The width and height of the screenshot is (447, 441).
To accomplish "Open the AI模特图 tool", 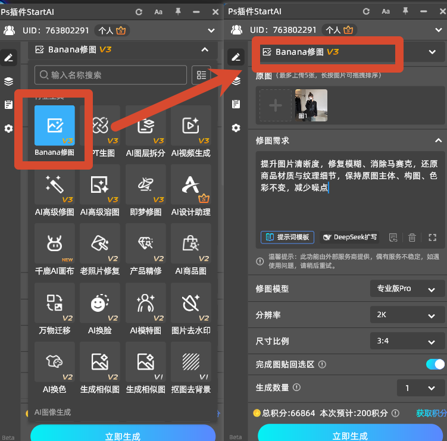I will point(145,303).
